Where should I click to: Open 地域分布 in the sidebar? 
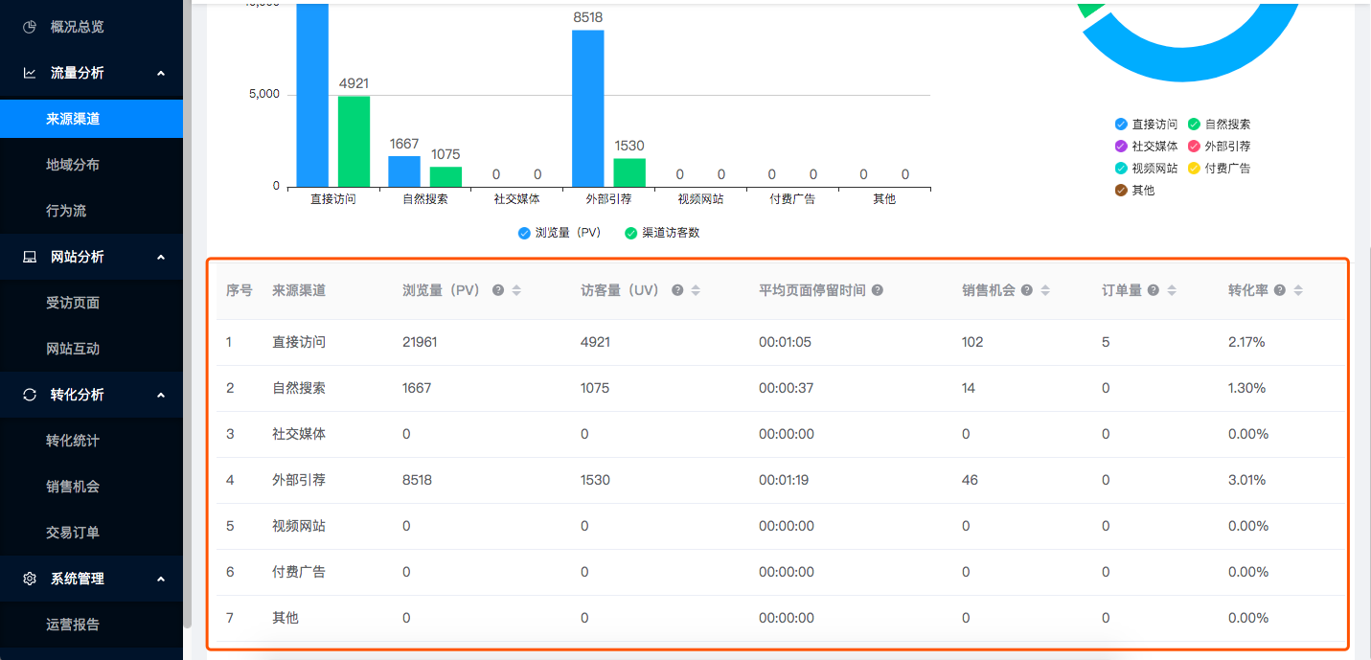pos(73,165)
